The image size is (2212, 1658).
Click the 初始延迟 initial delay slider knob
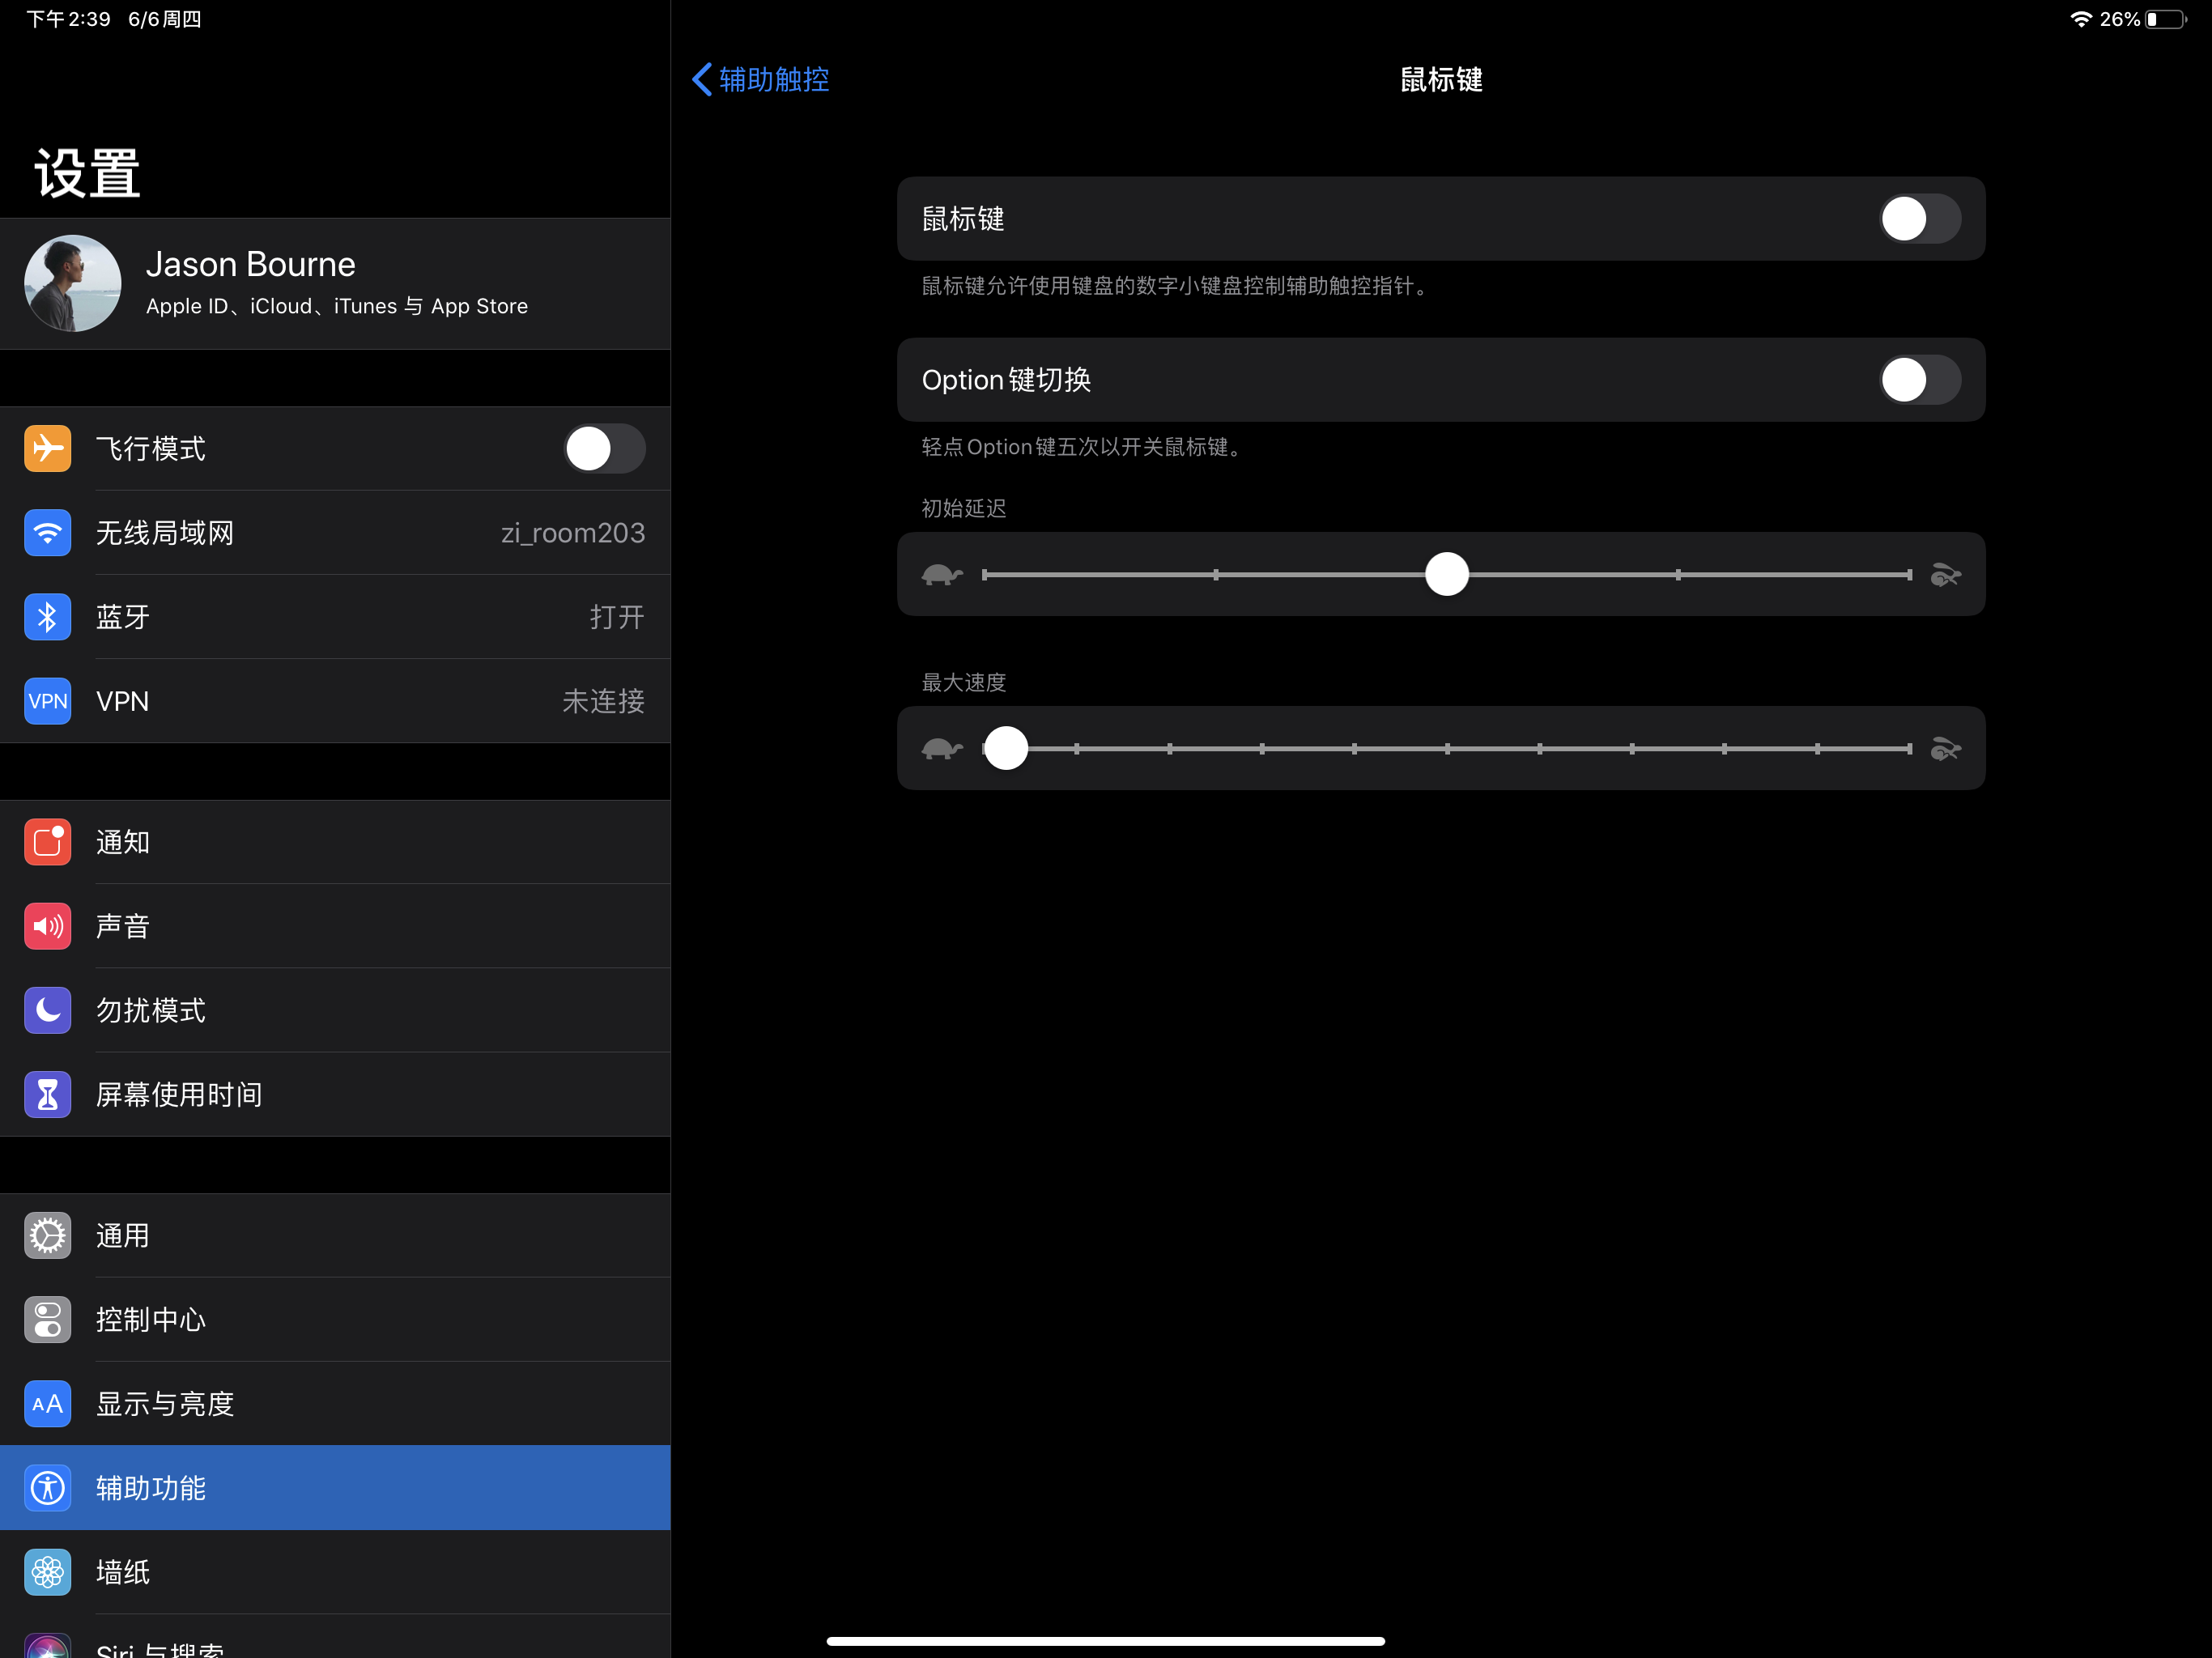coord(1446,574)
